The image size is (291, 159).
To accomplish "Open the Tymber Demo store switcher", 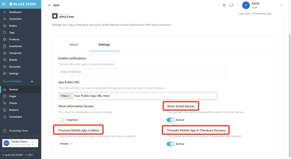I will point(20,143).
